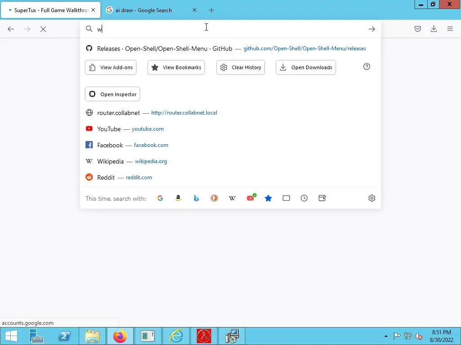This screenshot has height=345, width=461.
Task: Click the Go arrow in address bar
Action: pos(371,29)
